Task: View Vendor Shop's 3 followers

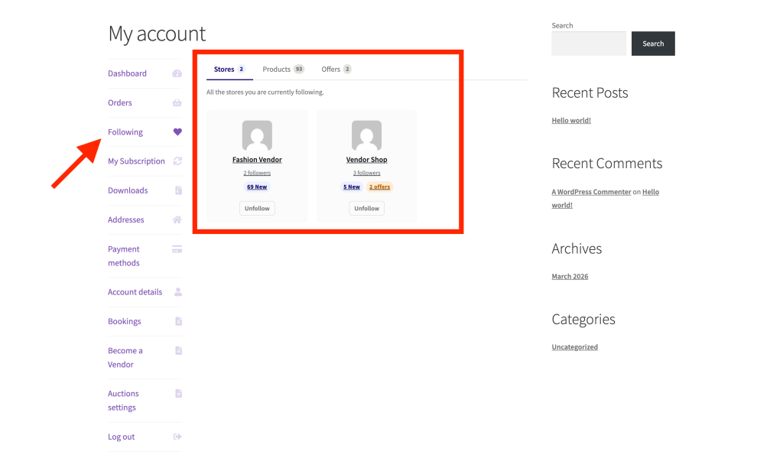Action: point(366,173)
